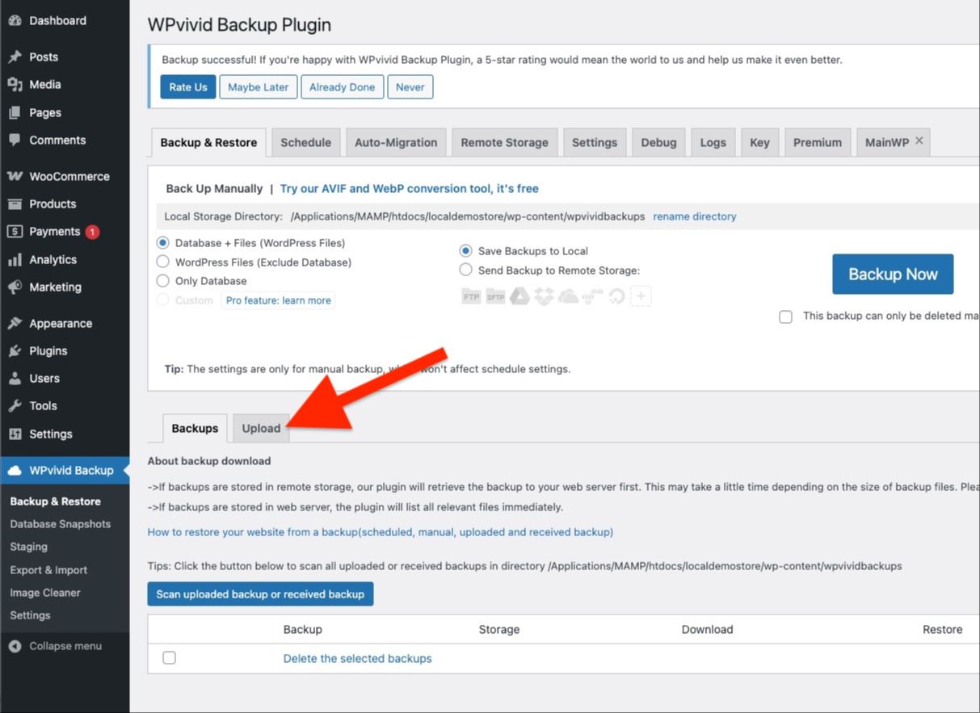Open the Dashboard menu icon
This screenshot has height=713, width=980.
click(x=15, y=20)
